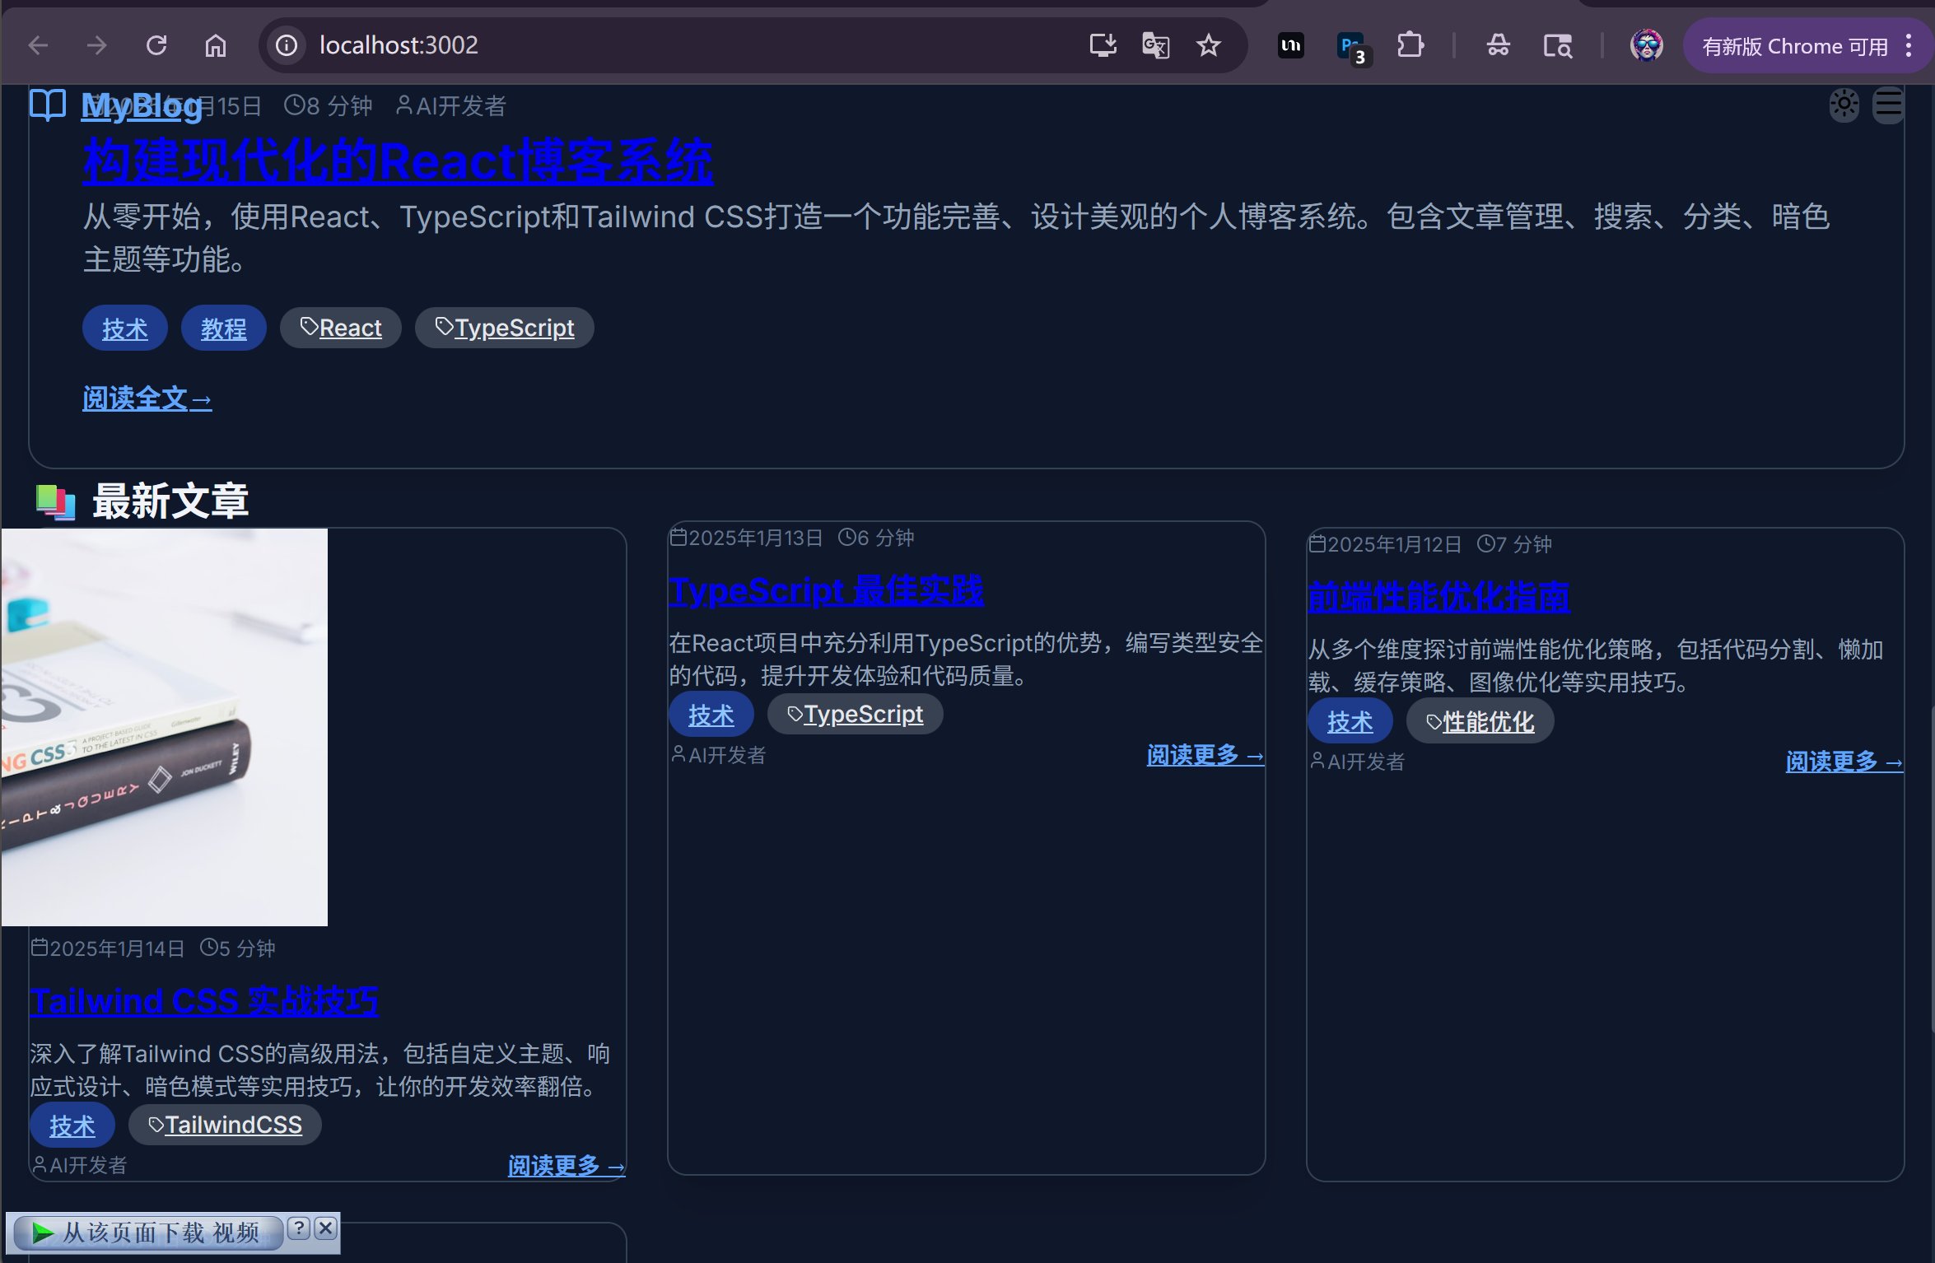Go to browser home page
The image size is (1935, 1263).
click(216, 45)
